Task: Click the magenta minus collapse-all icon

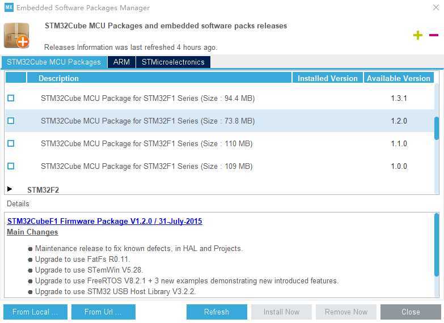Action: (x=434, y=35)
